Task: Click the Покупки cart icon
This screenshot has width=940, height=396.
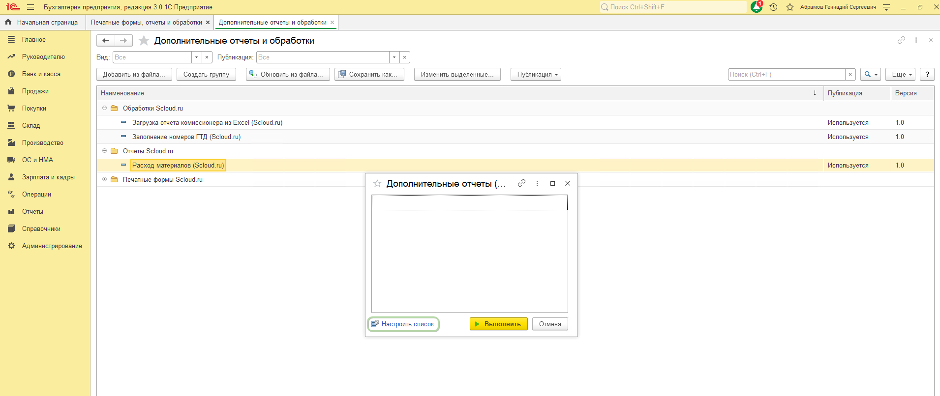Action: click(11, 108)
